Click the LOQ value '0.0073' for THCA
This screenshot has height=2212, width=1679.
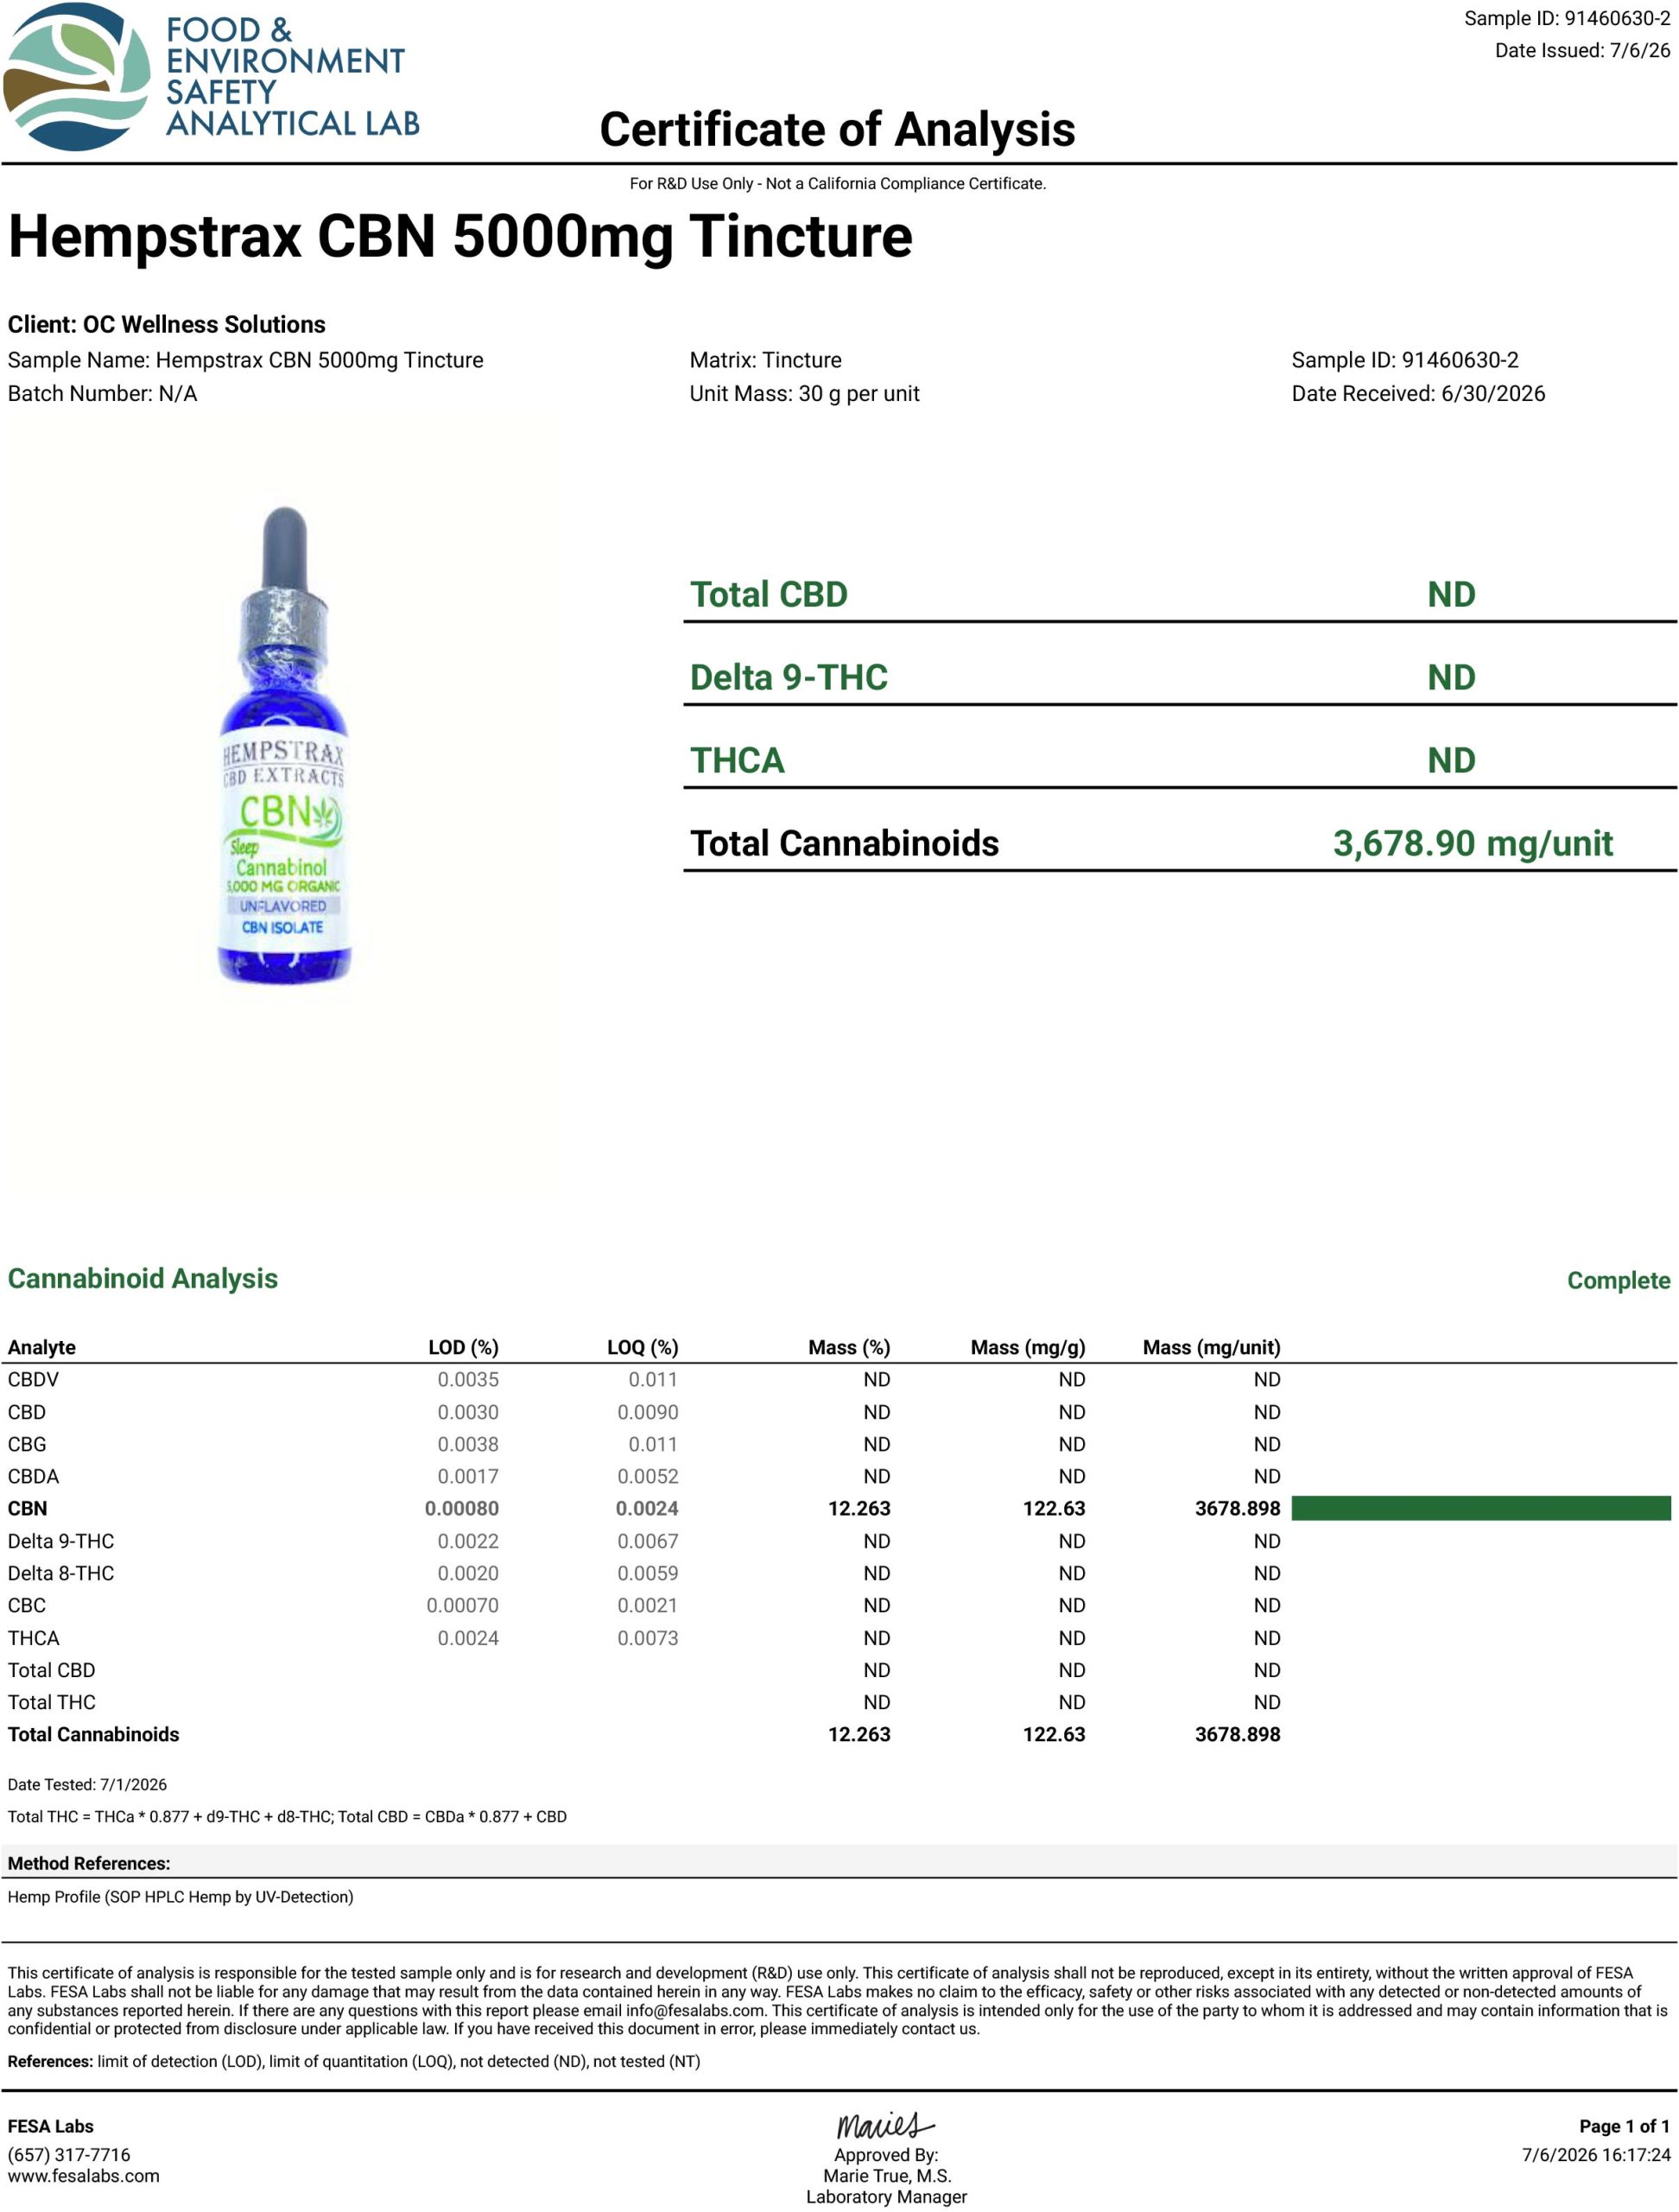(648, 1639)
